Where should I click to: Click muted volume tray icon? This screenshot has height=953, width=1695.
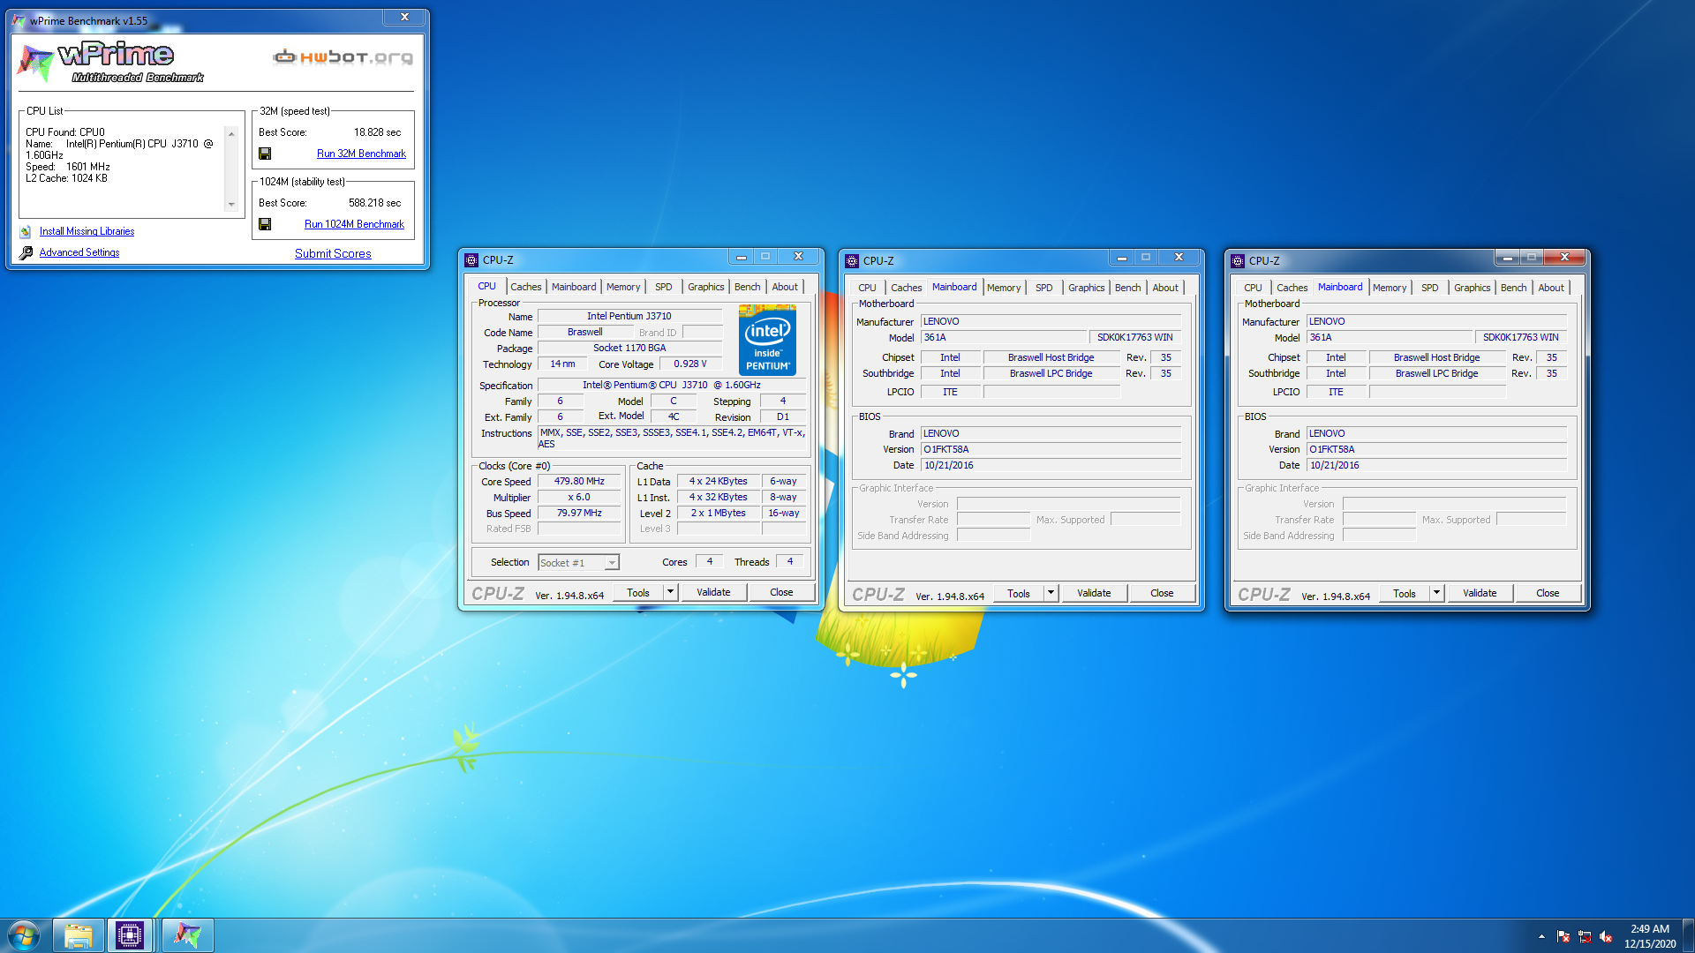[x=1606, y=936]
